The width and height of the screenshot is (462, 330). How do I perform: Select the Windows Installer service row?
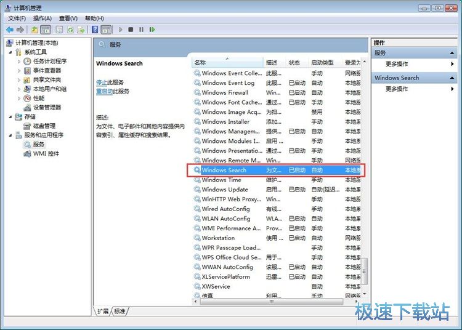[x=277, y=121]
